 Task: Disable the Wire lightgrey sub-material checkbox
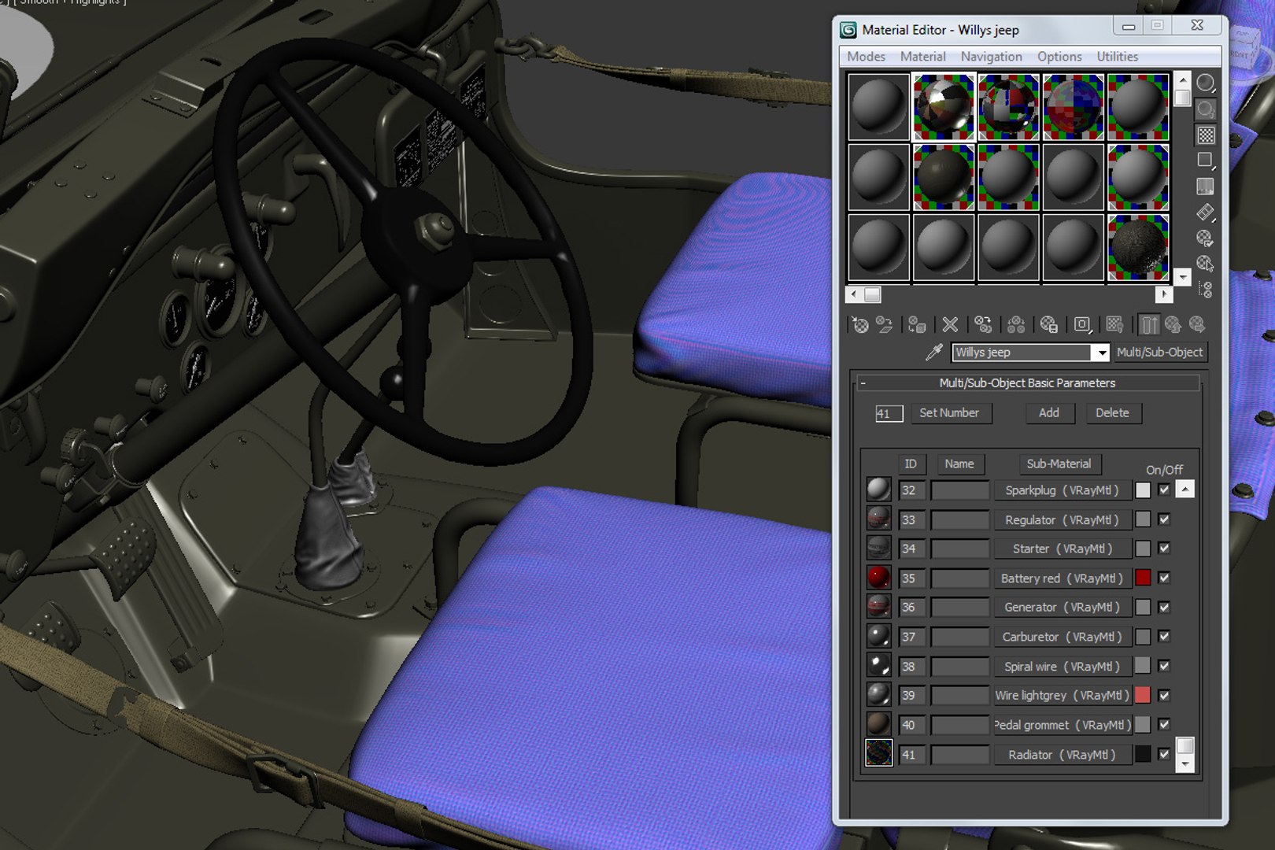[x=1164, y=695]
